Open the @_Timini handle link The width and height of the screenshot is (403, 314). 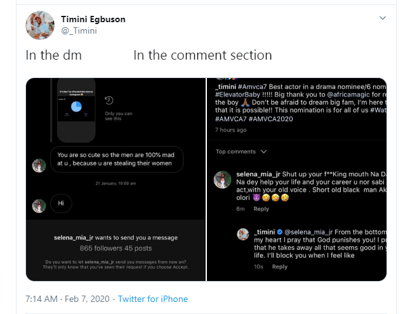(x=79, y=30)
